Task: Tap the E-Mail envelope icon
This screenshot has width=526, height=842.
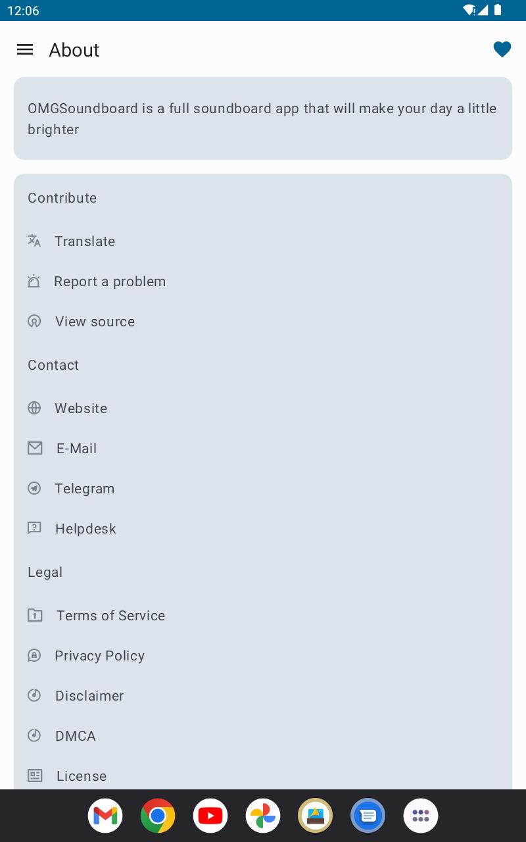Action: [x=35, y=448]
